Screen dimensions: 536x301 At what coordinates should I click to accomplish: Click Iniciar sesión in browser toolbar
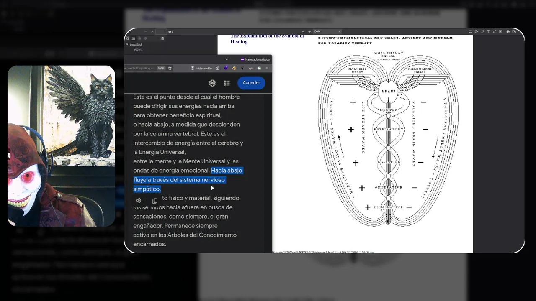point(201,68)
